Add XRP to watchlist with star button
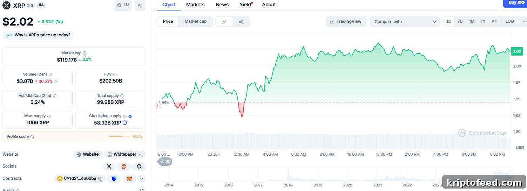527x191 pixels. pos(123,5)
